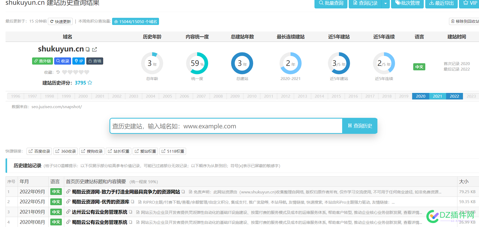Click the 余 15044/15050 个域名 badge
The image size is (479, 227).
click(136, 22)
